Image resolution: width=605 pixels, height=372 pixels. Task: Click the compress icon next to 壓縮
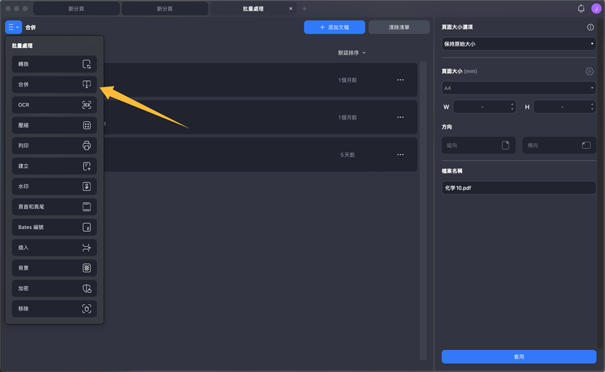(87, 125)
